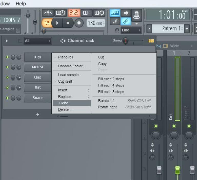Add a new pattern with plus button
197x180 pixels.
pyautogui.click(x=187, y=29)
